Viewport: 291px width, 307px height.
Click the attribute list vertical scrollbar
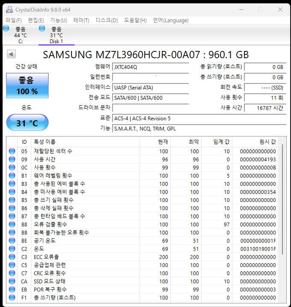coord(282,200)
